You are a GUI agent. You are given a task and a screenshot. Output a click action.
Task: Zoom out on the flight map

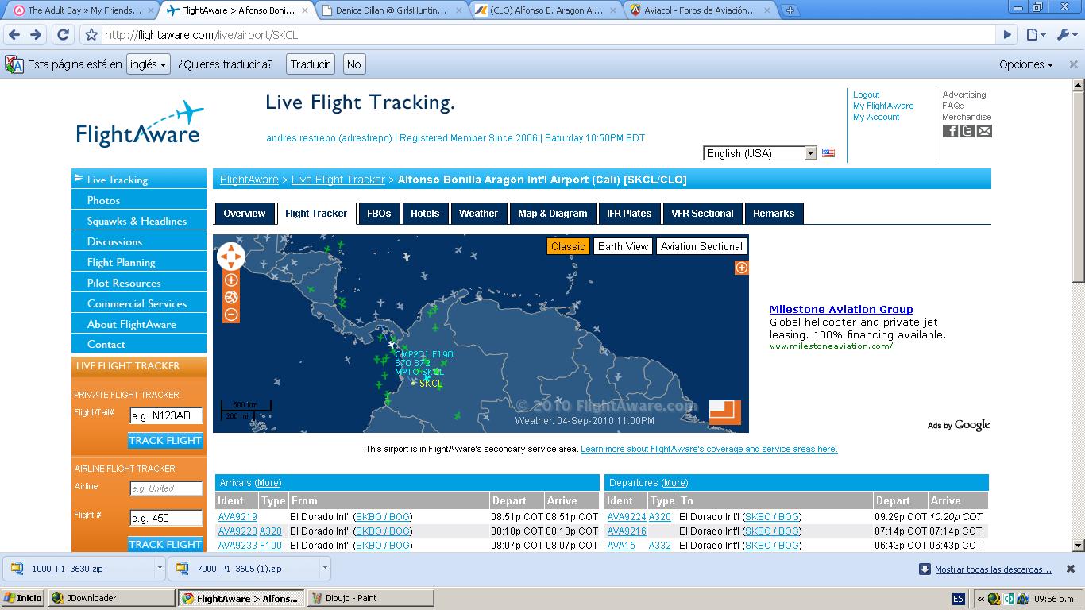(x=231, y=315)
